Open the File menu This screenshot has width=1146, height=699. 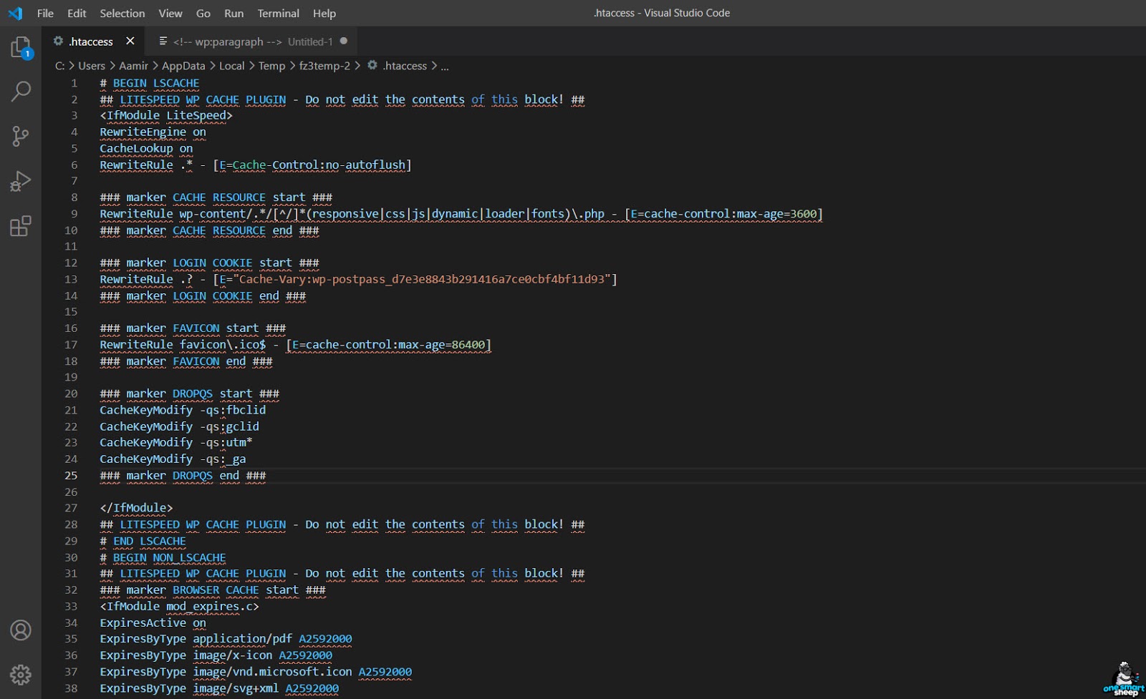pos(45,13)
